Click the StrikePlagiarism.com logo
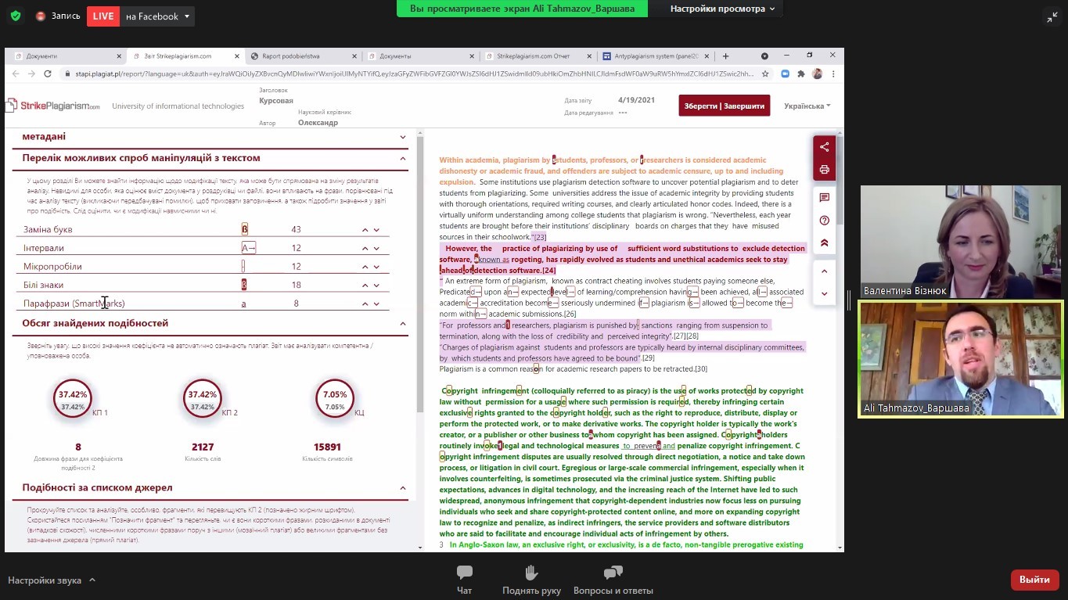The image size is (1068, 600). pos(53,105)
